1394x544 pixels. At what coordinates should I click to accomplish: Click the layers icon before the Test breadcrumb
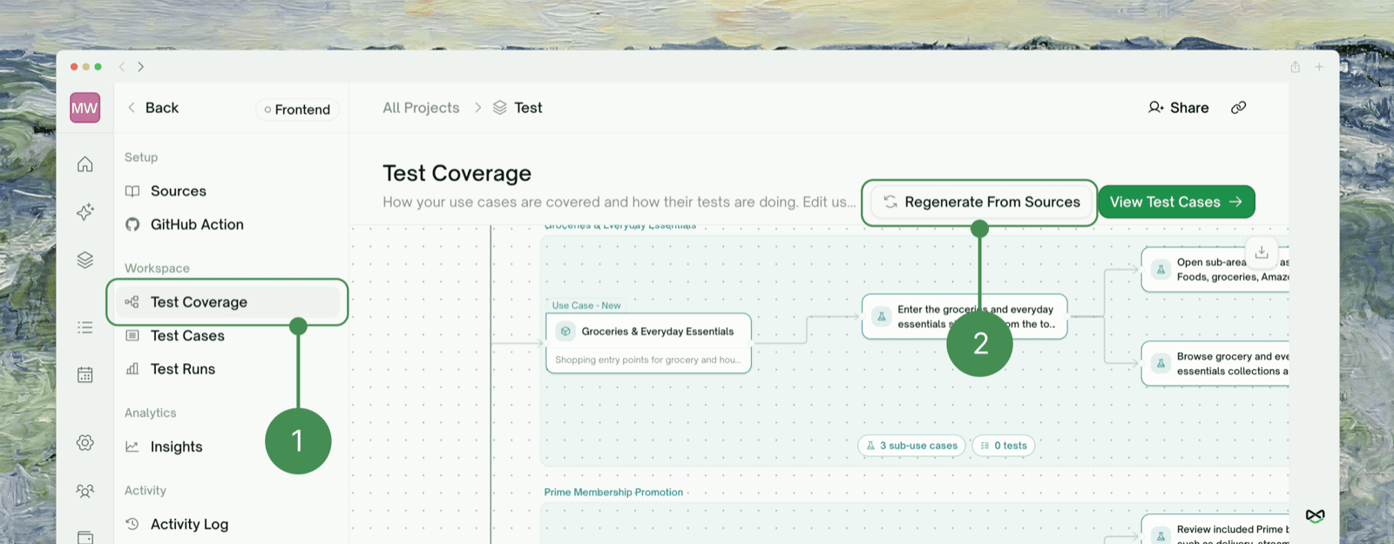coord(500,108)
